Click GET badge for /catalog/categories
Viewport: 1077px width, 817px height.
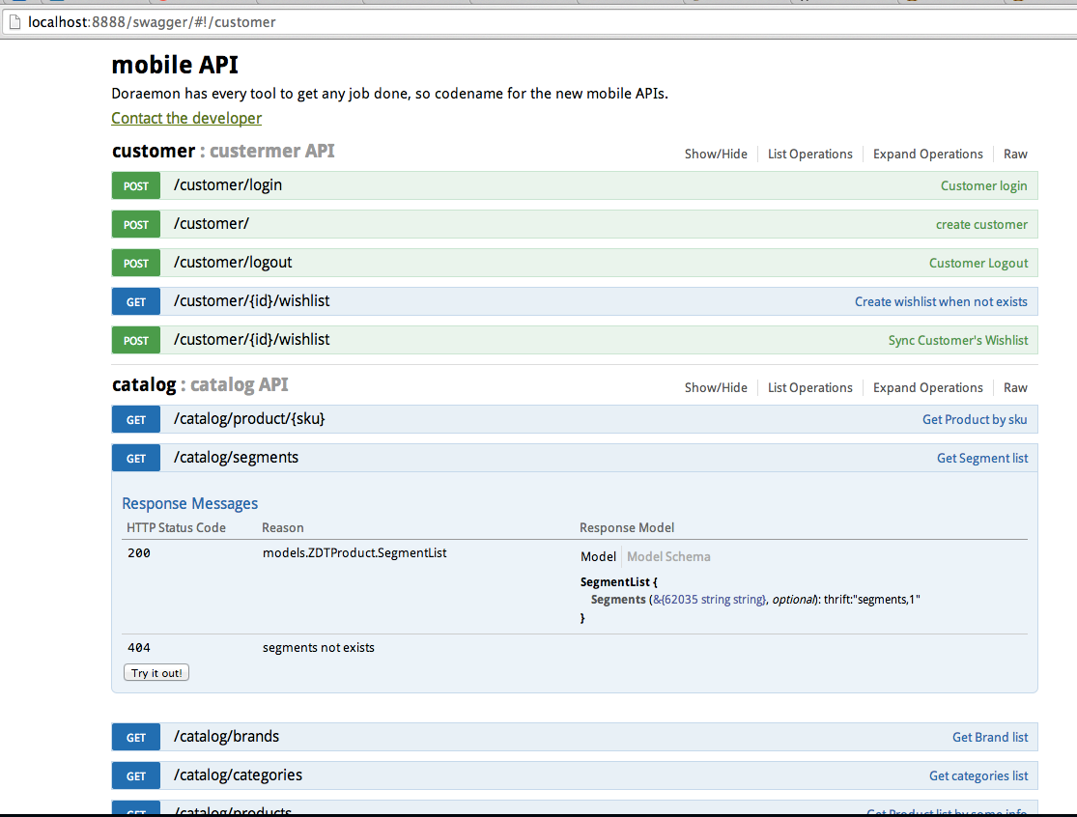point(136,776)
